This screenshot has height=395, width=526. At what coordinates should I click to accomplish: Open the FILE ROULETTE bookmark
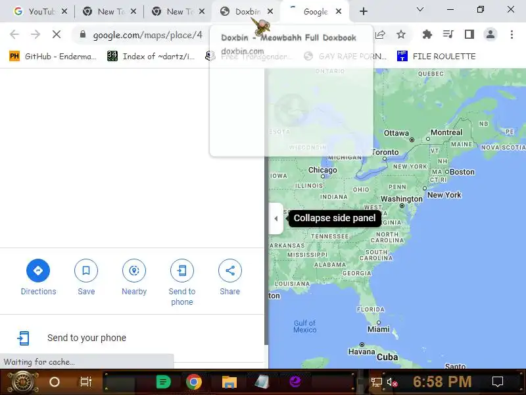click(x=436, y=56)
